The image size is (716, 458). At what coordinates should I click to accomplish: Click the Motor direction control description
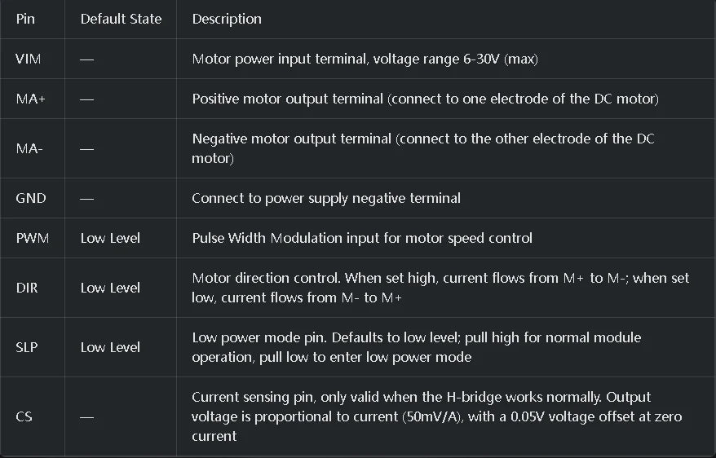[440, 288]
